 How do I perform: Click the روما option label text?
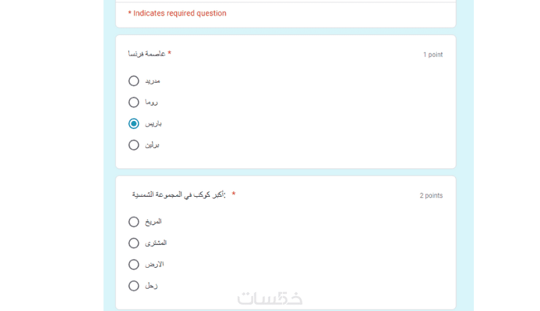(x=151, y=102)
